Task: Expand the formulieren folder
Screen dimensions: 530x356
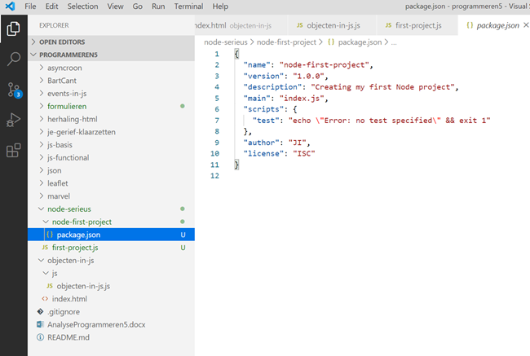Action: [111, 106]
